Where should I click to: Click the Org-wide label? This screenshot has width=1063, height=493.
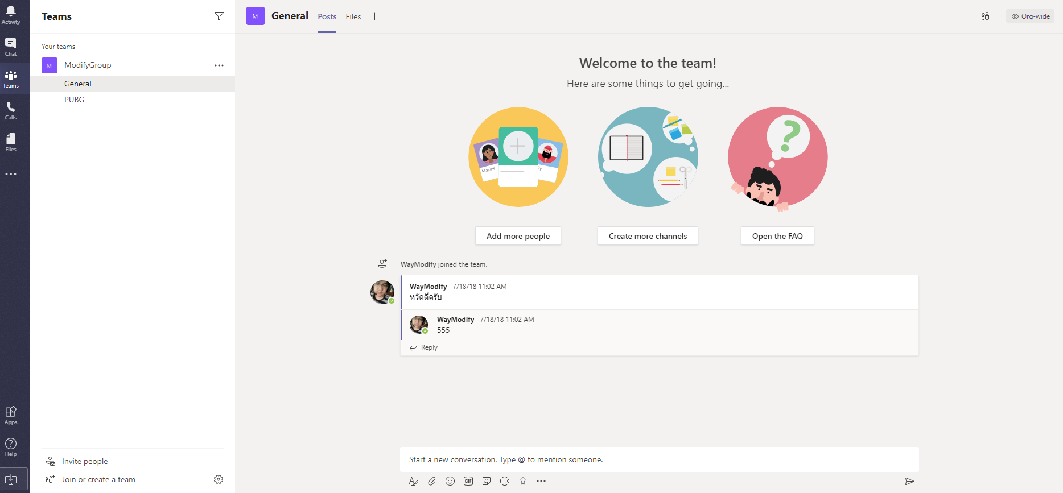click(1031, 16)
